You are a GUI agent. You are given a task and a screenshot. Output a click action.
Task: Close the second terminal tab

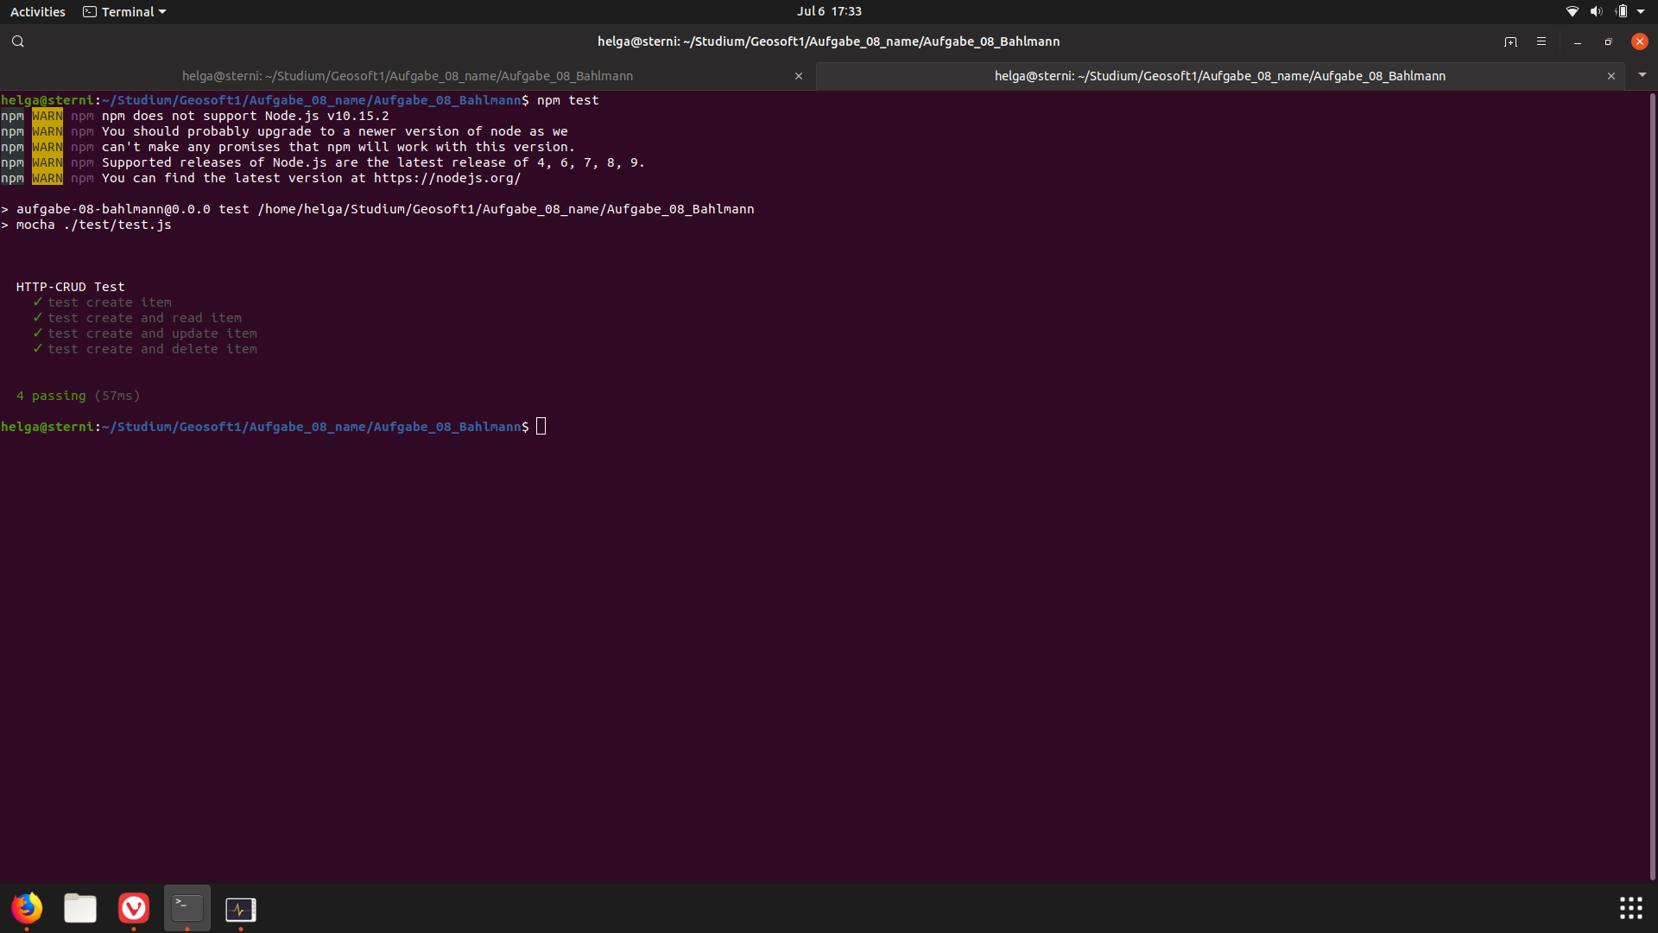point(1611,76)
